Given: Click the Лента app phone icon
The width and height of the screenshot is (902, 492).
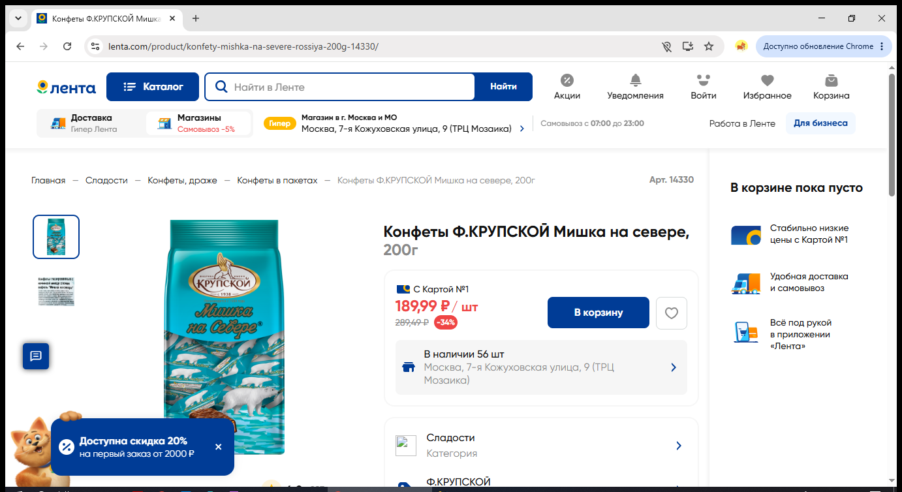Looking at the screenshot, I should pos(745,332).
